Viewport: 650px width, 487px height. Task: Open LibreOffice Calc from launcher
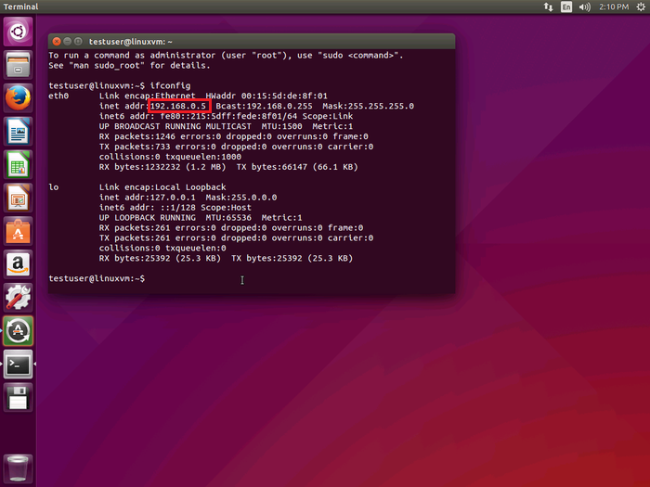[18, 165]
